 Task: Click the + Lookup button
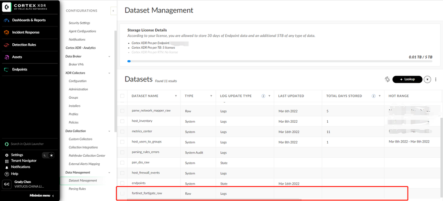click(x=407, y=79)
